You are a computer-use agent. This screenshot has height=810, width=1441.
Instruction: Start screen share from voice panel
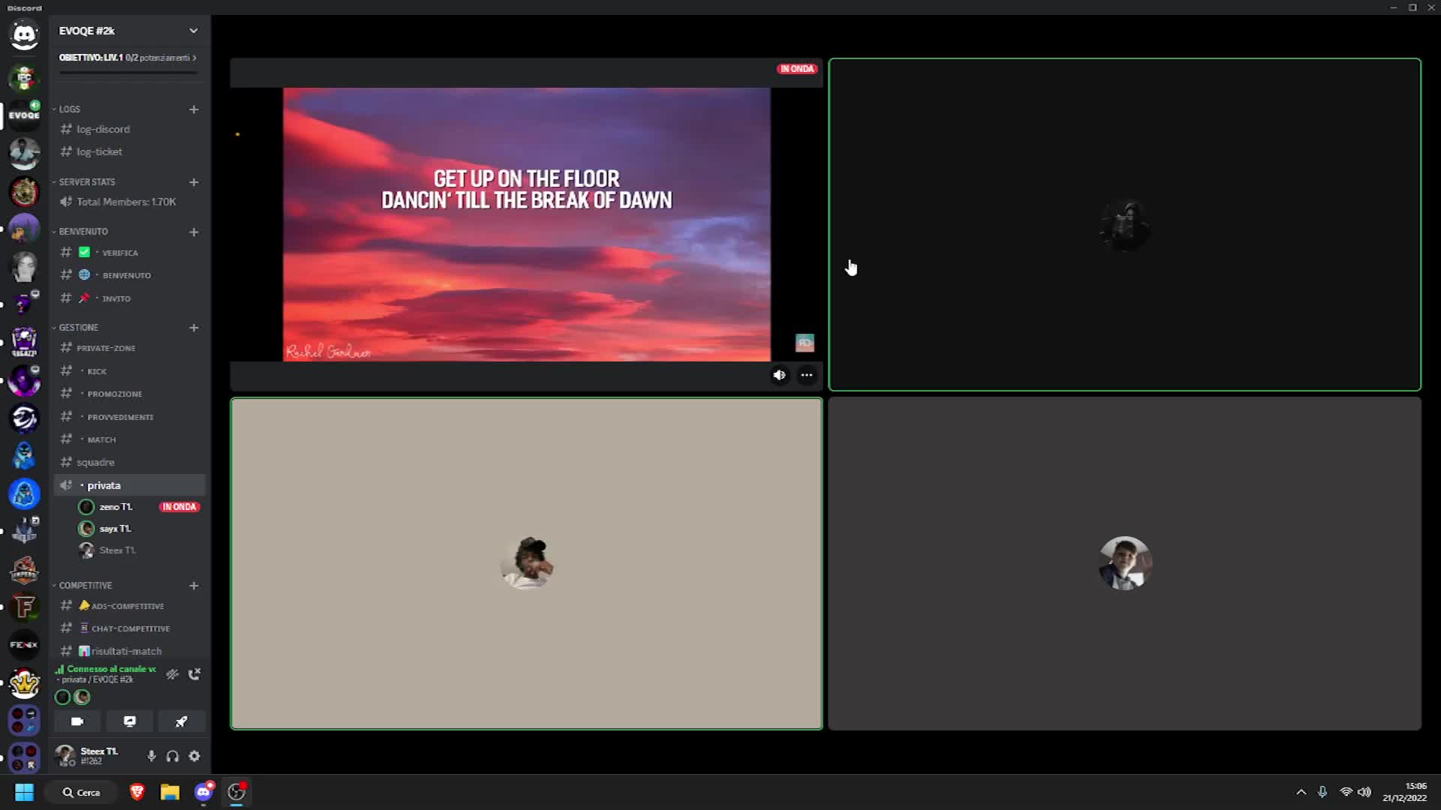129,721
